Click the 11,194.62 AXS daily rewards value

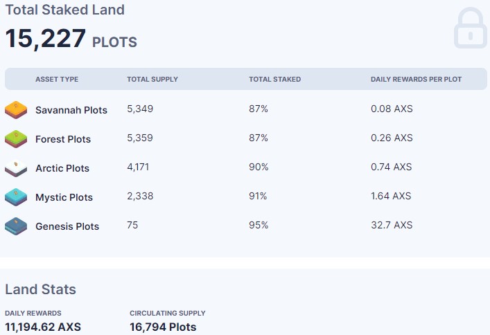pos(43,327)
